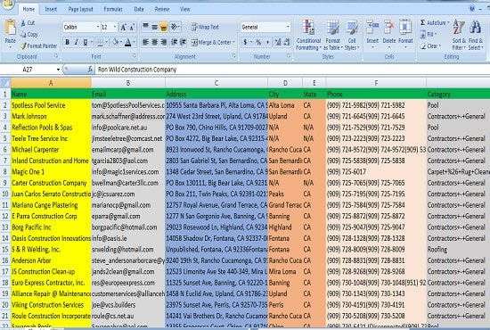Click the Find & Select binoculars icon
The width and height of the screenshot is (490, 330).
pos(476,28)
